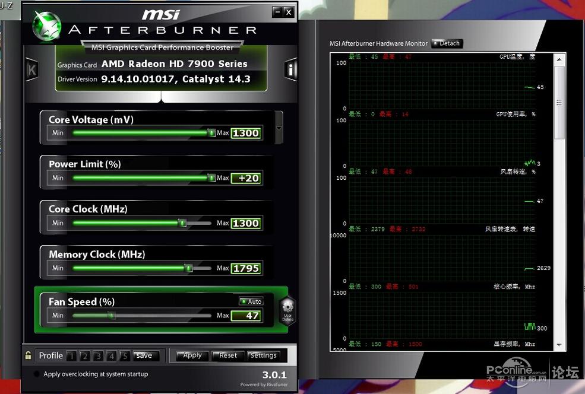This screenshot has height=394, width=585.
Task: Click the version number 3.0.1
Action: (274, 374)
